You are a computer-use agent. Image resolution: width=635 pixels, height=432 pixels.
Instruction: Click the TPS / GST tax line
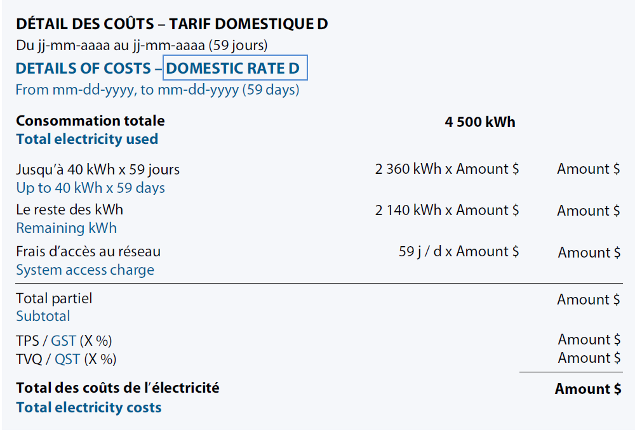pyautogui.click(x=64, y=341)
